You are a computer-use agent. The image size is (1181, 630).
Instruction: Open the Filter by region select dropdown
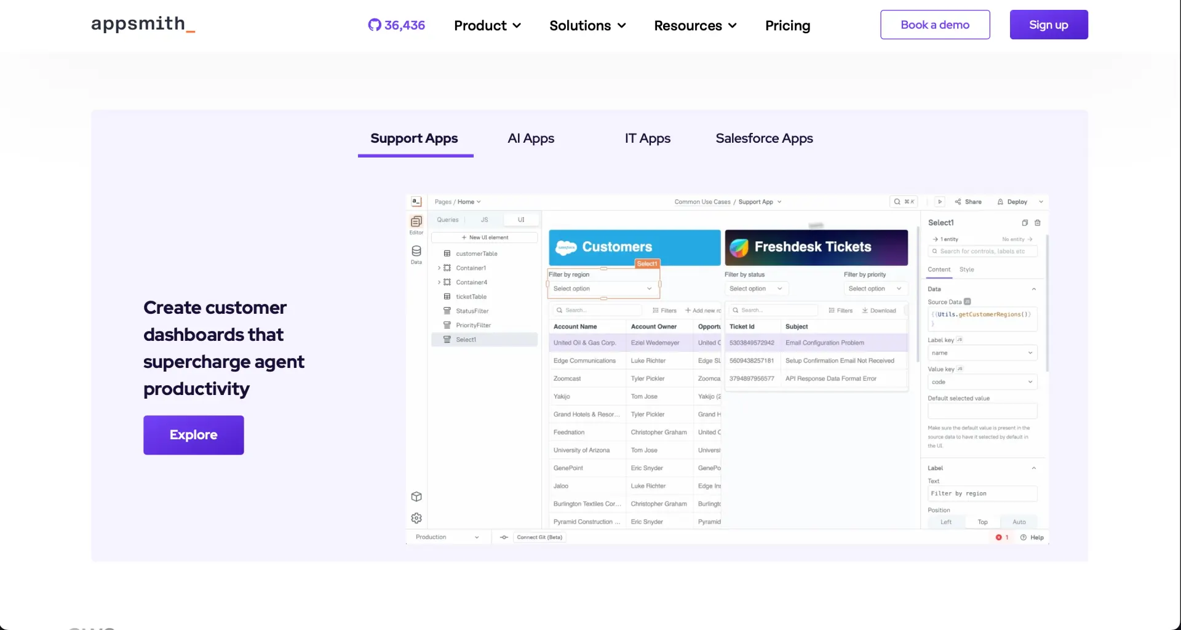click(603, 289)
